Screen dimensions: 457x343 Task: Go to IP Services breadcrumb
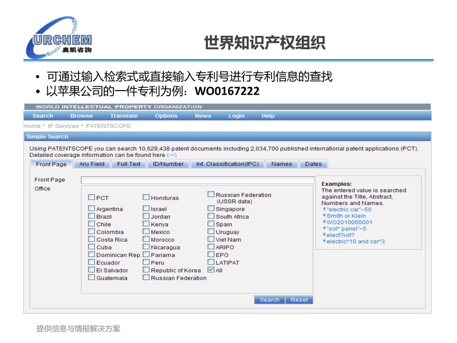pos(63,126)
